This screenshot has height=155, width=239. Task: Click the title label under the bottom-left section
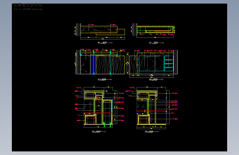click(x=99, y=132)
